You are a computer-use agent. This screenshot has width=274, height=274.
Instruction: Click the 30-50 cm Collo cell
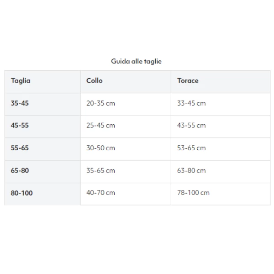tap(100, 148)
